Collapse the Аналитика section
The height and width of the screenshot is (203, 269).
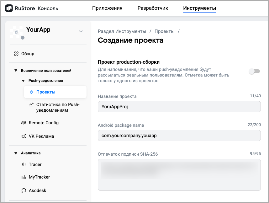pos(16,153)
